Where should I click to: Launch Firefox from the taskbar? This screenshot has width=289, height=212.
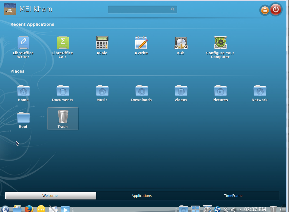(29, 209)
